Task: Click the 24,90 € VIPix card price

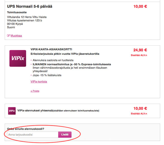Action: click(140, 50)
